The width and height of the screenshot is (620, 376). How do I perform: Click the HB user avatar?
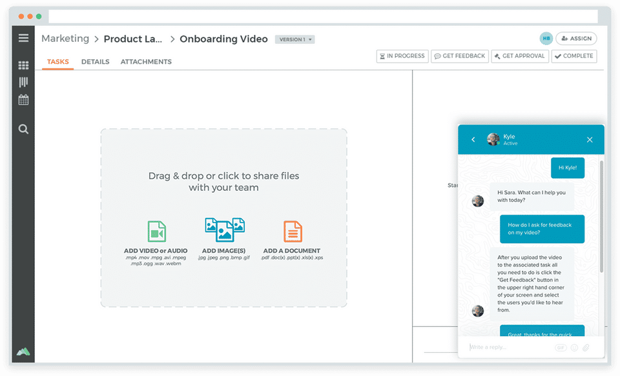point(546,38)
